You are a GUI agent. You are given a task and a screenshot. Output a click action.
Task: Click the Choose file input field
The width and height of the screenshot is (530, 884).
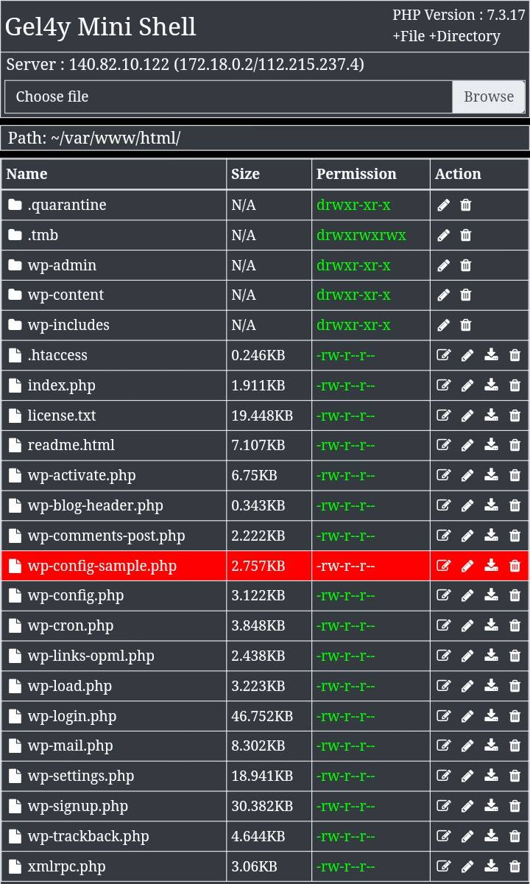click(228, 97)
